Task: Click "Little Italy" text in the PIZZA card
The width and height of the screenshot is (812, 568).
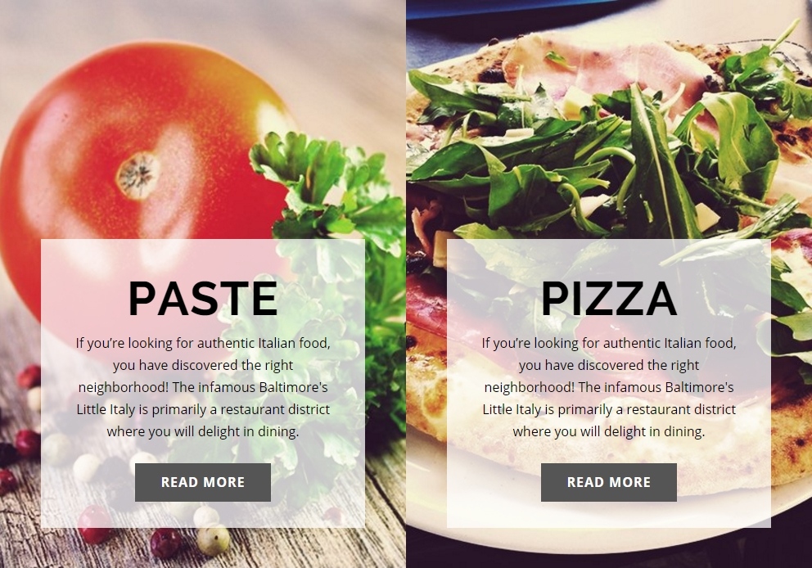Action: tap(512, 409)
